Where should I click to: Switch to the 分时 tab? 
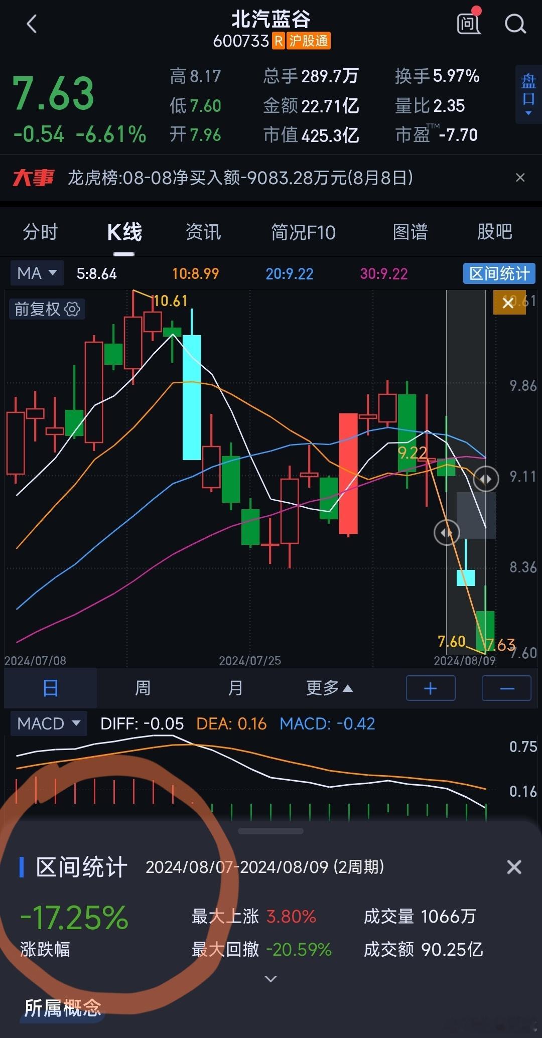pos(40,232)
